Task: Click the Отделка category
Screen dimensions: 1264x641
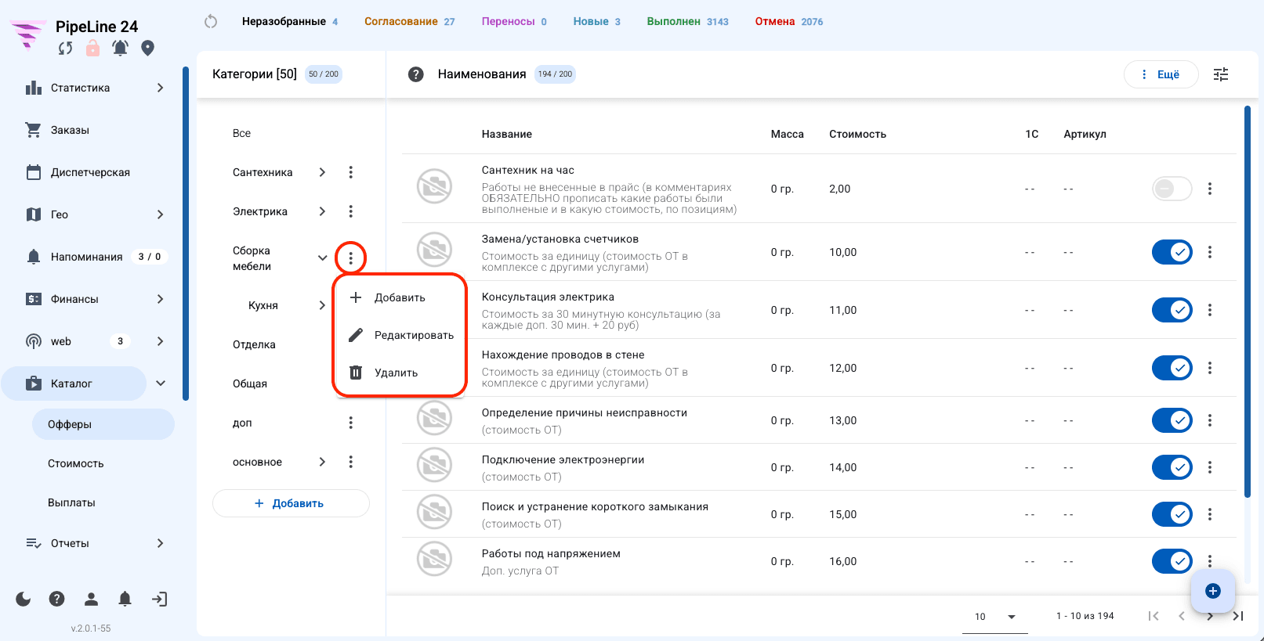Action: tap(254, 344)
